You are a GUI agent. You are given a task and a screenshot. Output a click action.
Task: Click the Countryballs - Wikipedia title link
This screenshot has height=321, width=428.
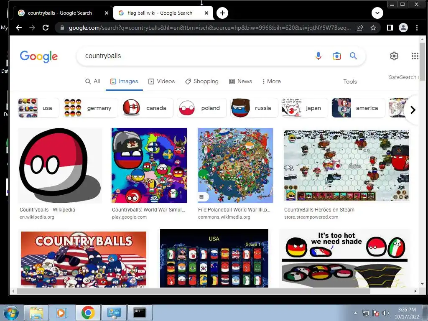coord(47,210)
